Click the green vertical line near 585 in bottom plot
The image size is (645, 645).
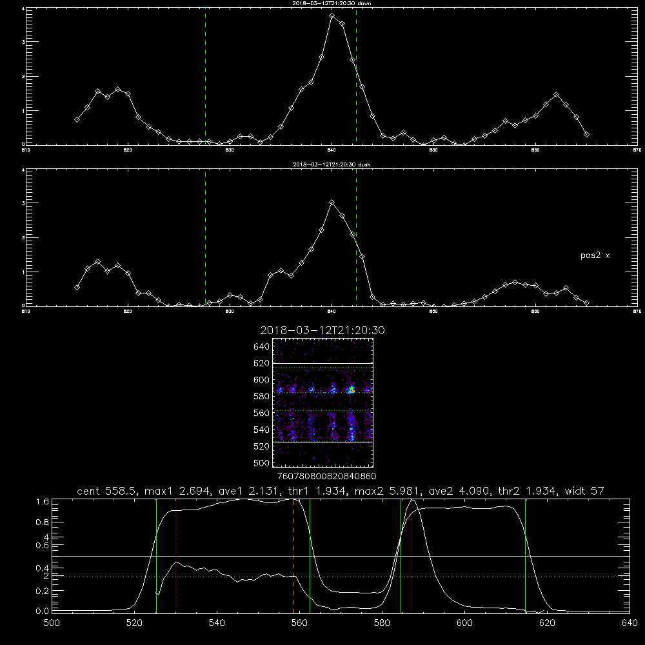tap(401, 556)
